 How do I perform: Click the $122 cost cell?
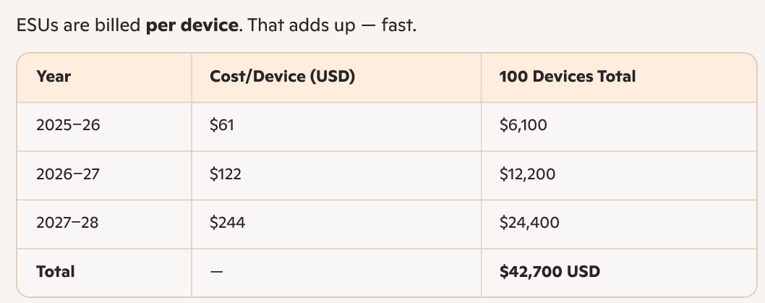[x=226, y=174]
